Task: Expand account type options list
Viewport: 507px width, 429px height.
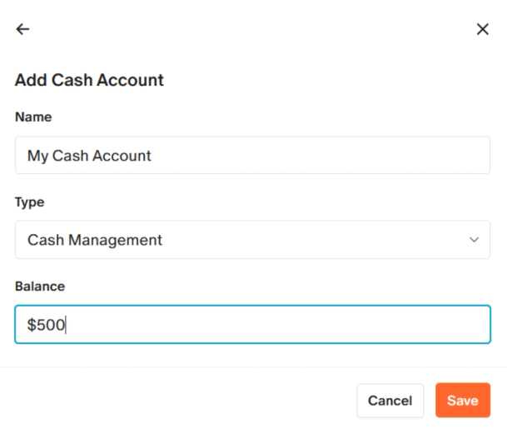Action: point(252,240)
